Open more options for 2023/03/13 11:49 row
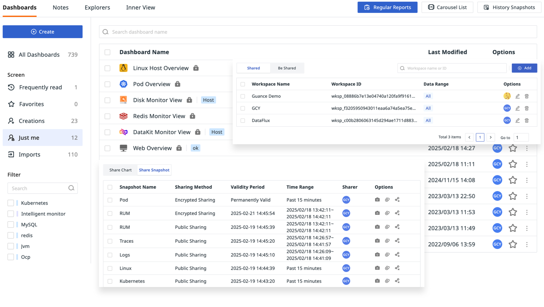Image resolution: width=544 pixels, height=307 pixels. pos(527,228)
